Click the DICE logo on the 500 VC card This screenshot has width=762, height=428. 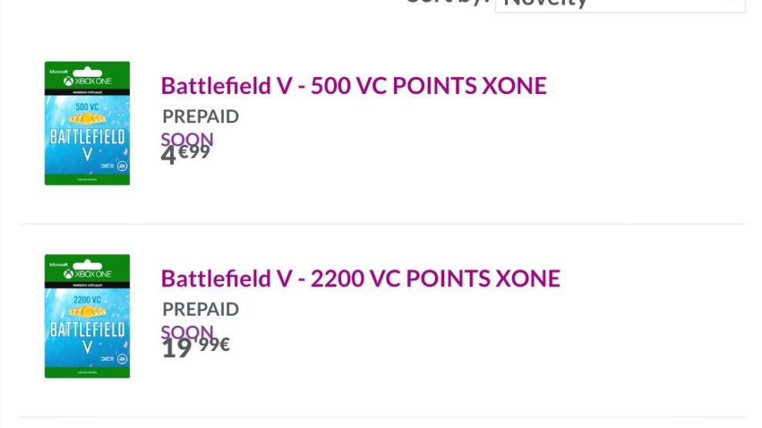click(x=107, y=166)
